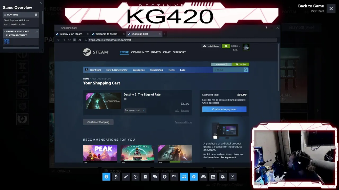Viewport: 339px width, 190px height.
Task: Click Back to Game close button
Action: click(331, 9)
